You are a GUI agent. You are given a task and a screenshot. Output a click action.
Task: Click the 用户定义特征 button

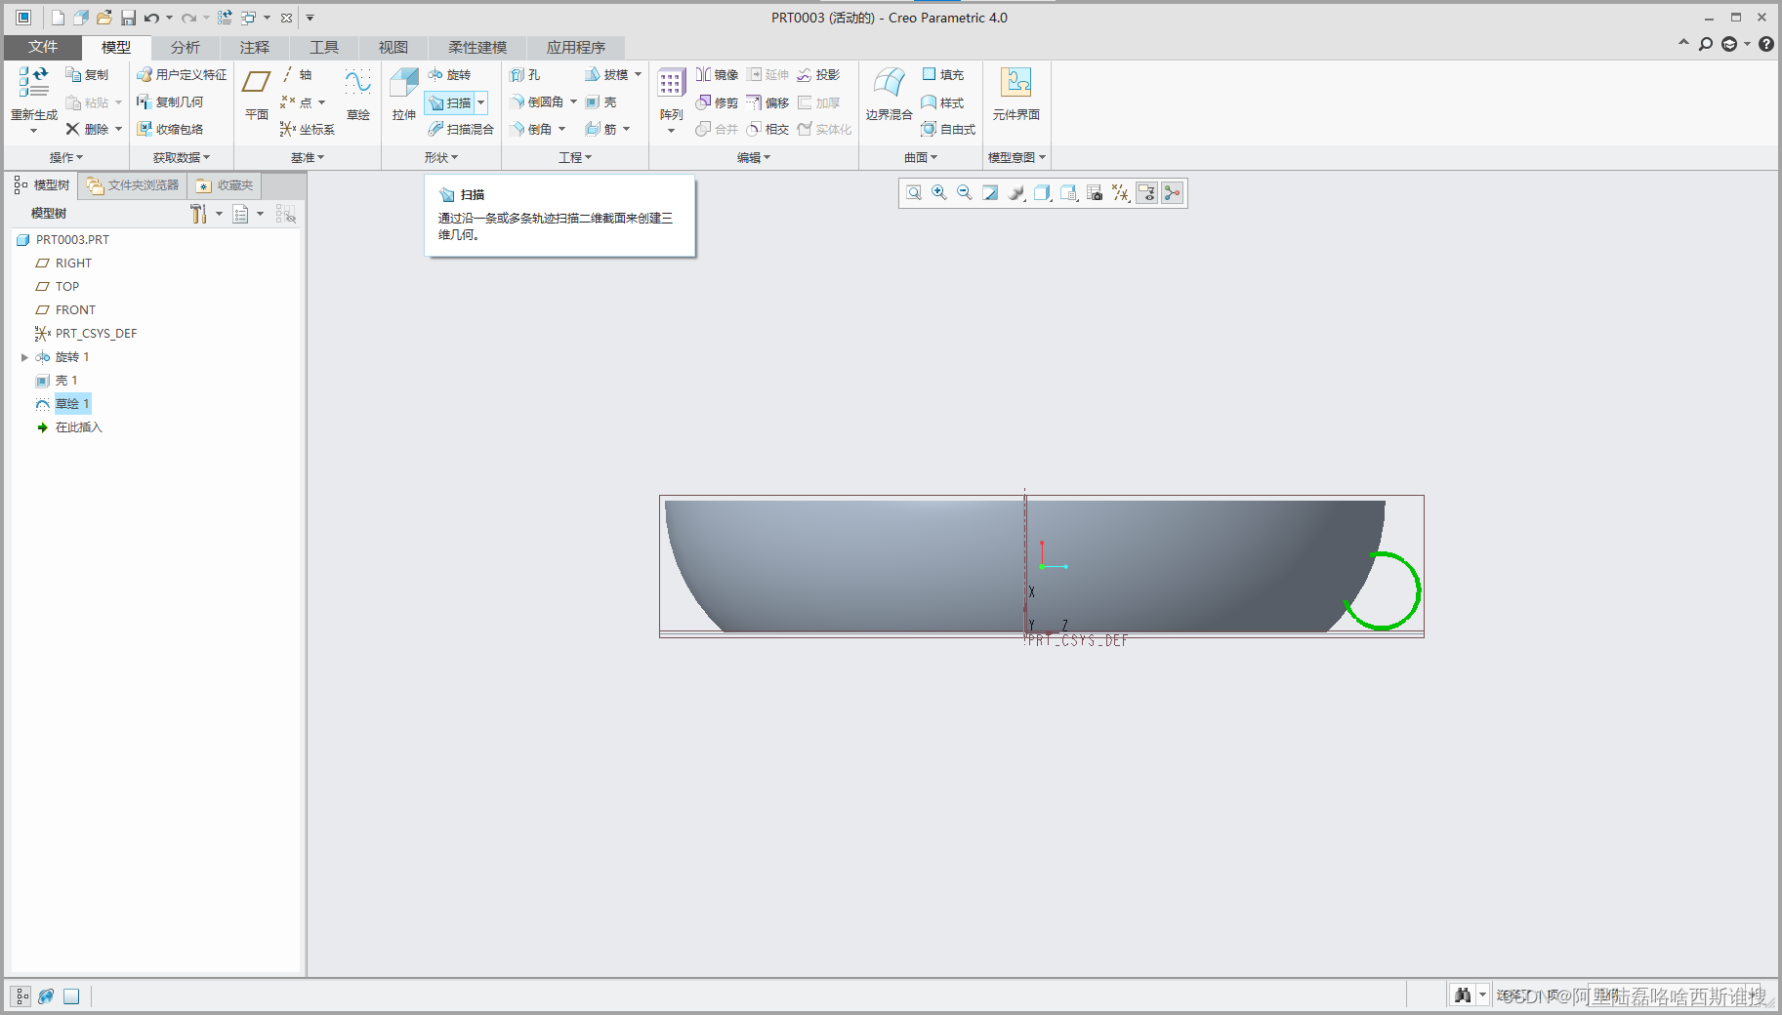pos(182,74)
